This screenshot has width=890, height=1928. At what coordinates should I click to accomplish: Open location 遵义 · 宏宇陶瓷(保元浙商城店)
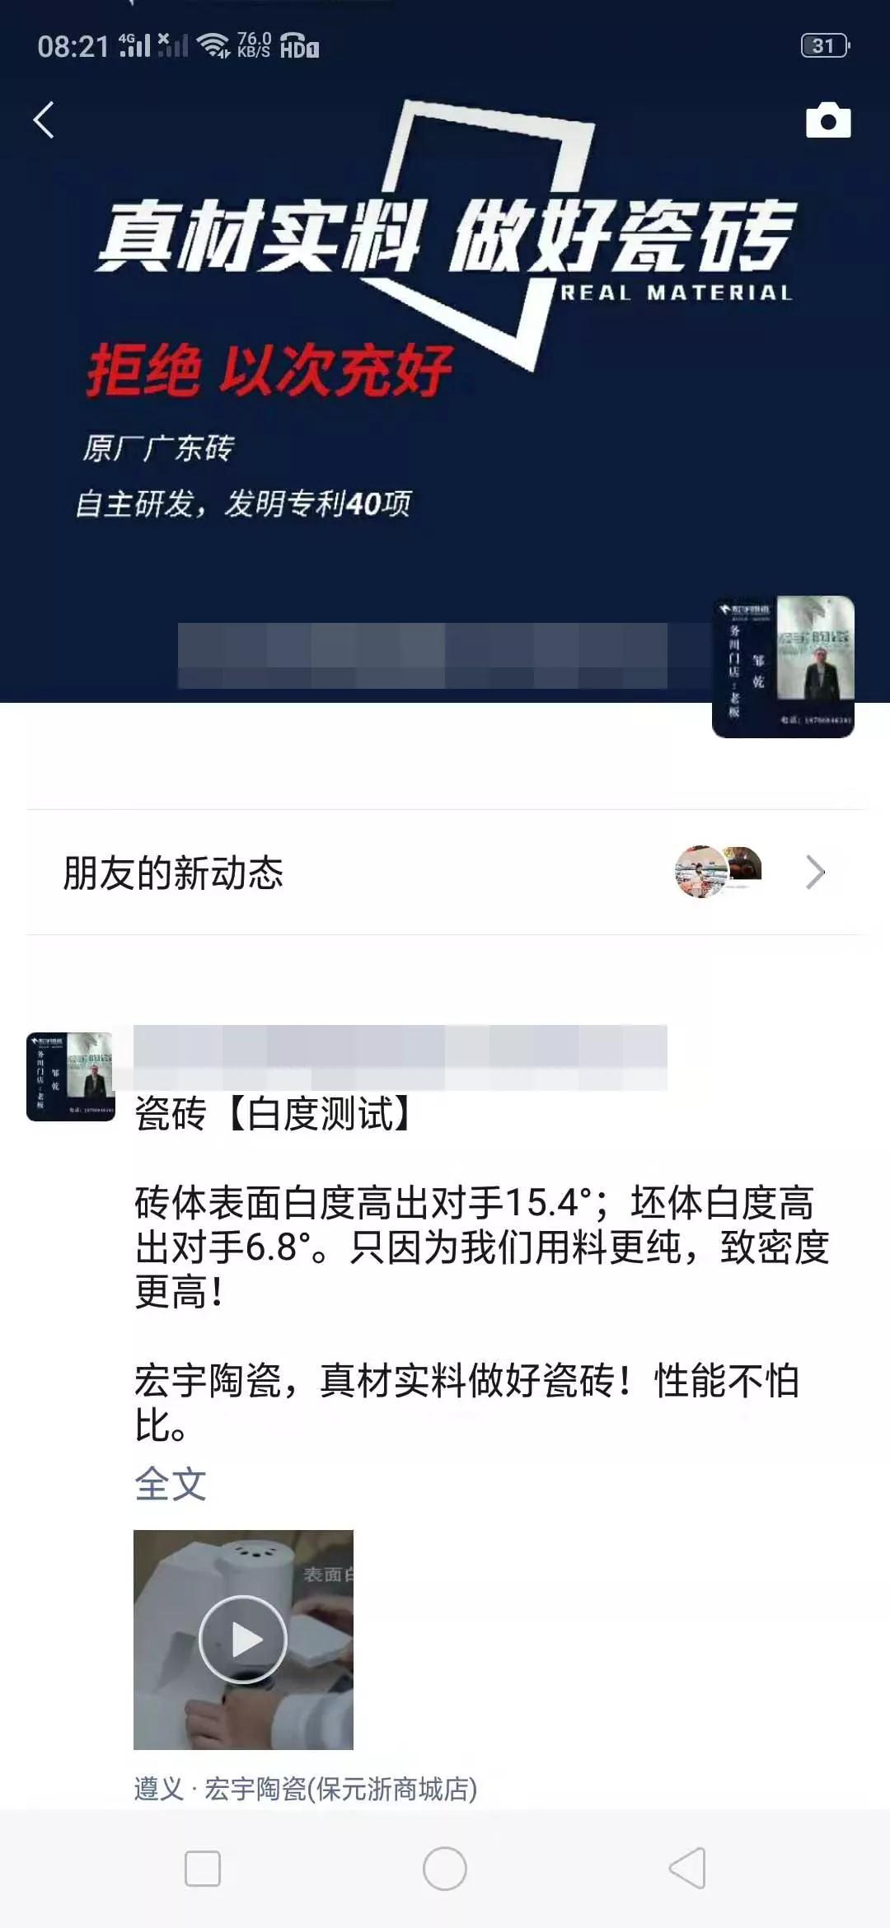click(306, 1789)
